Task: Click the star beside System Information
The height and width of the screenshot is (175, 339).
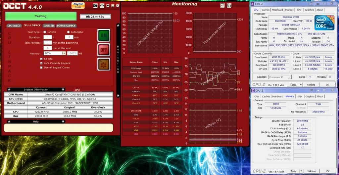Action: (9, 89)
